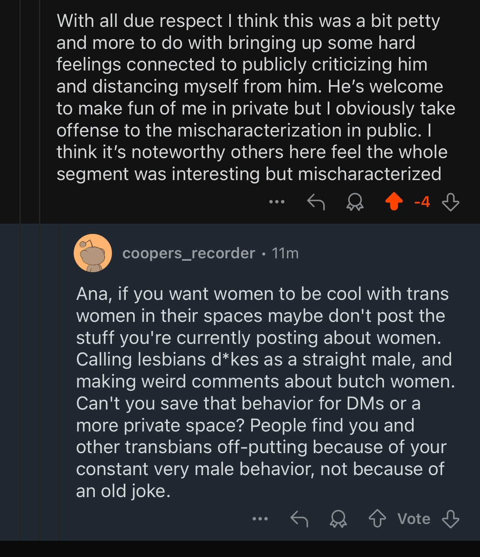The image size is (480, 557).
Task: Reply to coopers_recorder's comment
Action: tap(299, 519)
